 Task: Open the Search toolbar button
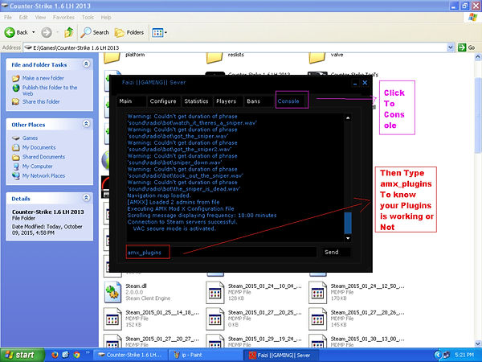point(95,32)
